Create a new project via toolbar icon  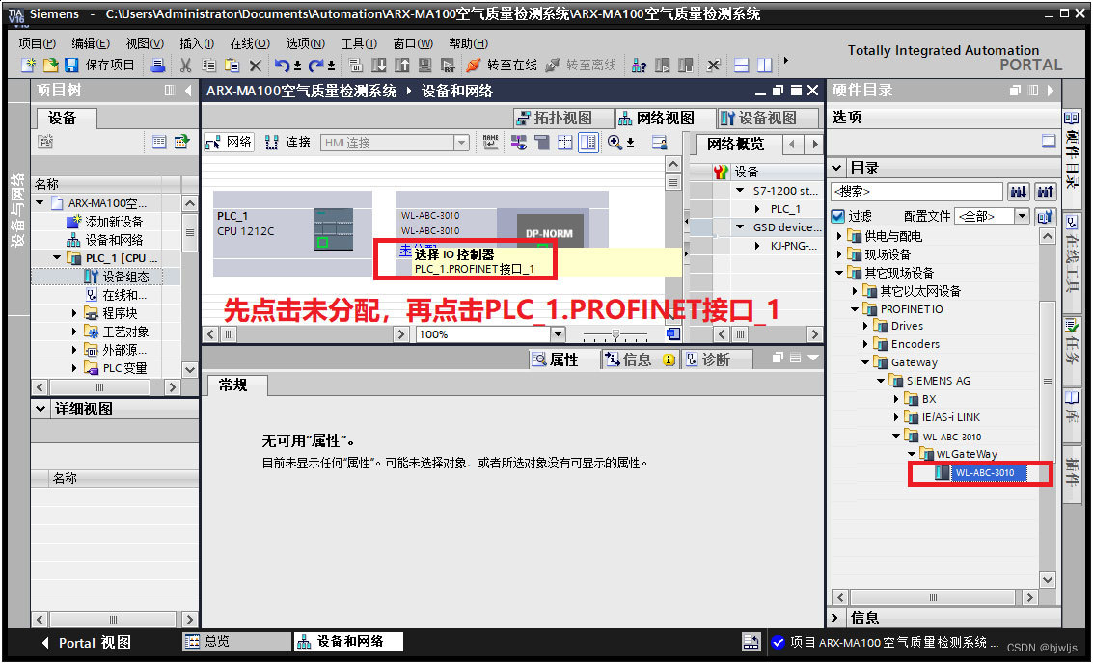coord(28,65)
